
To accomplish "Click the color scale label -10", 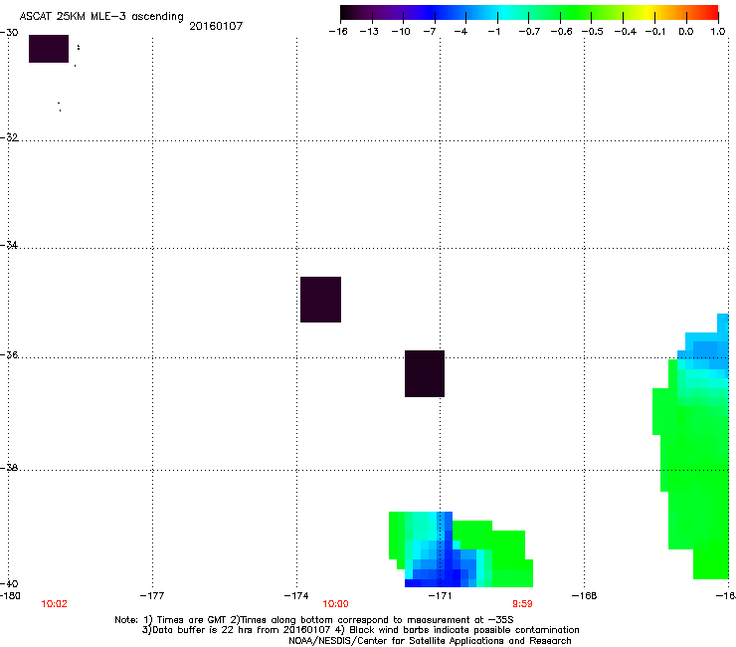I will 401,32.
